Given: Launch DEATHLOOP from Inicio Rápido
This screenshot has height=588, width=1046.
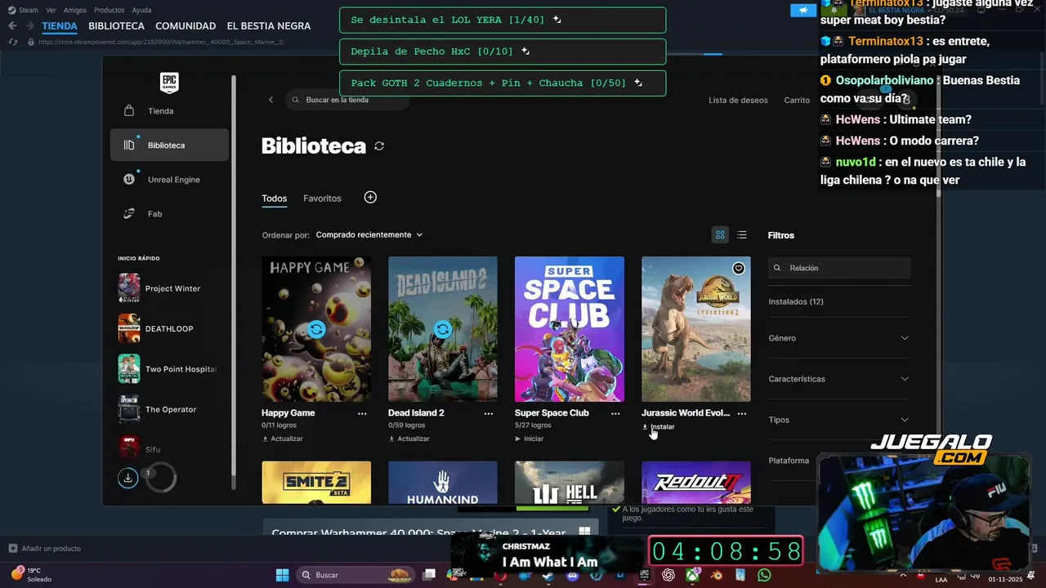Looking at the screenshot, I should 168,328.
